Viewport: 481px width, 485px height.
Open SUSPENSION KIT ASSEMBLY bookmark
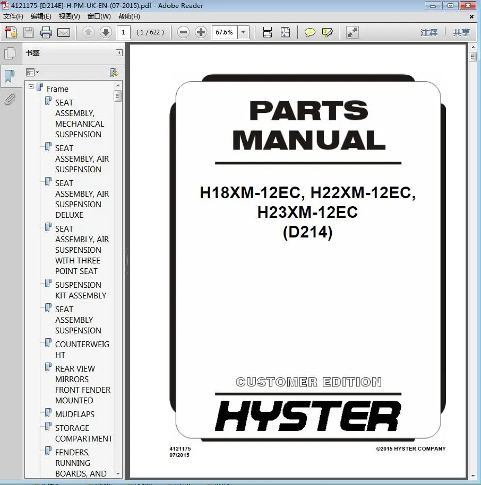pyautogui.click(x=81, y=290)
